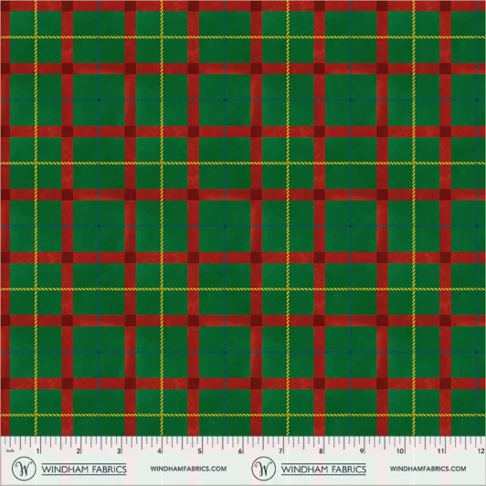
Task: Click ruler number 3
Action: pos(119,451)
